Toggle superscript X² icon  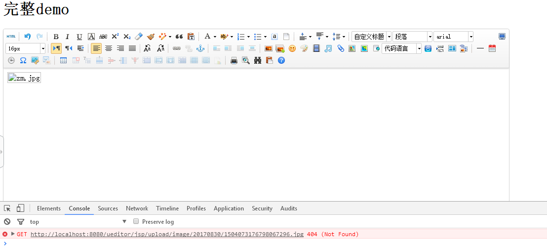click(115, 37)
